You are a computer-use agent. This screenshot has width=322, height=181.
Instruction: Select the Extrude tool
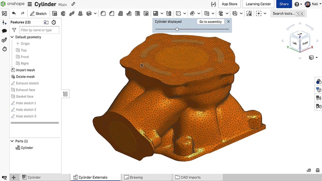[x=55, y=13]
